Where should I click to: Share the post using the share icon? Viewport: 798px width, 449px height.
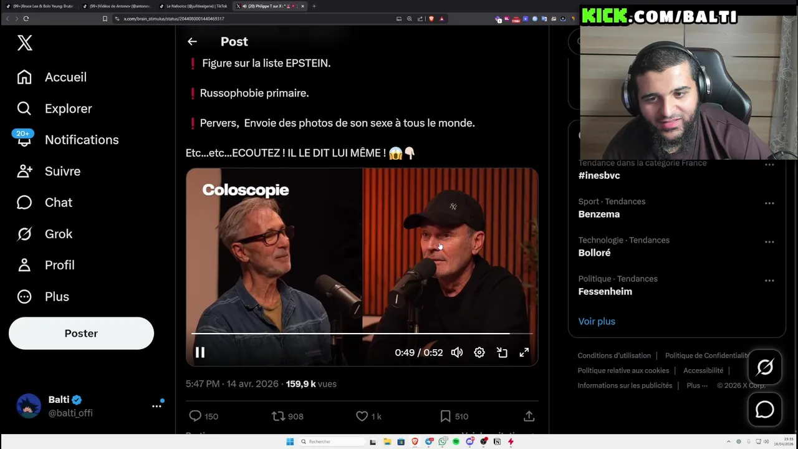pyautogui.click(x=529, y=416)
